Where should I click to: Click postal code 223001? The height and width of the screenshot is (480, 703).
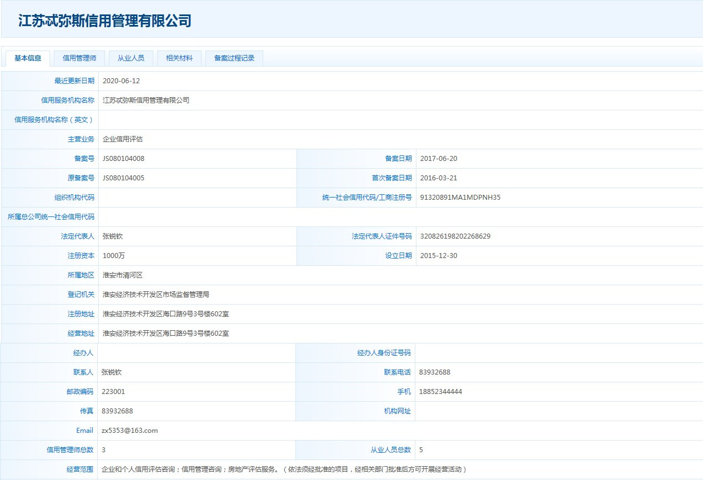114,392
